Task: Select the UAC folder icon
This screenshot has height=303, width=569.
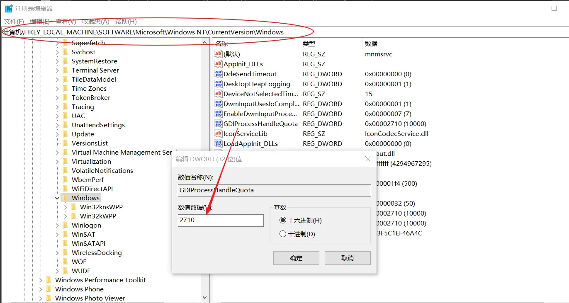Action: click(x=65, y=116)
